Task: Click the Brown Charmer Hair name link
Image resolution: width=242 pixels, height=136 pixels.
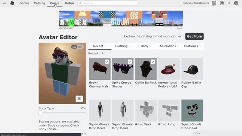Action: pyautogui.click(x=99, y=85)
